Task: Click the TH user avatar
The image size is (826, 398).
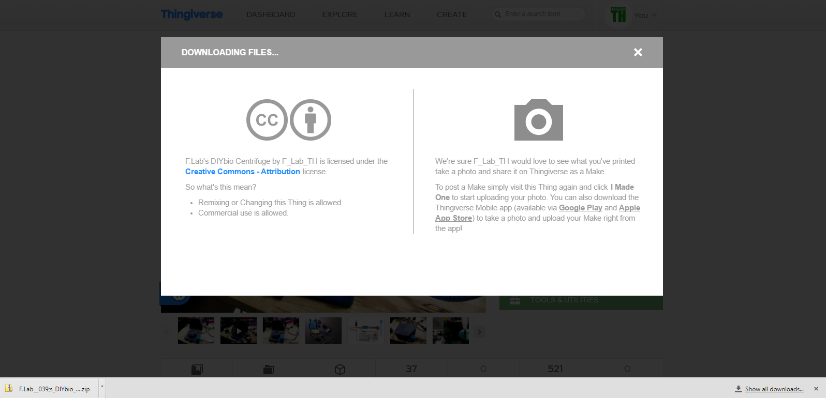Action: point(618,14)
